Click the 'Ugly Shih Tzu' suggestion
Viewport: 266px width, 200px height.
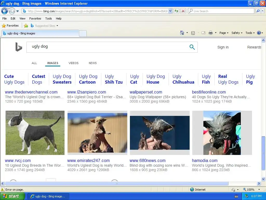(114, 79)
